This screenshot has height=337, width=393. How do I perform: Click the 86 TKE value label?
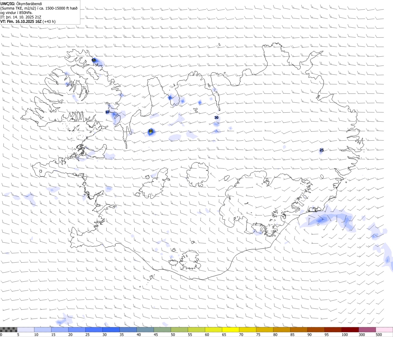151,131
